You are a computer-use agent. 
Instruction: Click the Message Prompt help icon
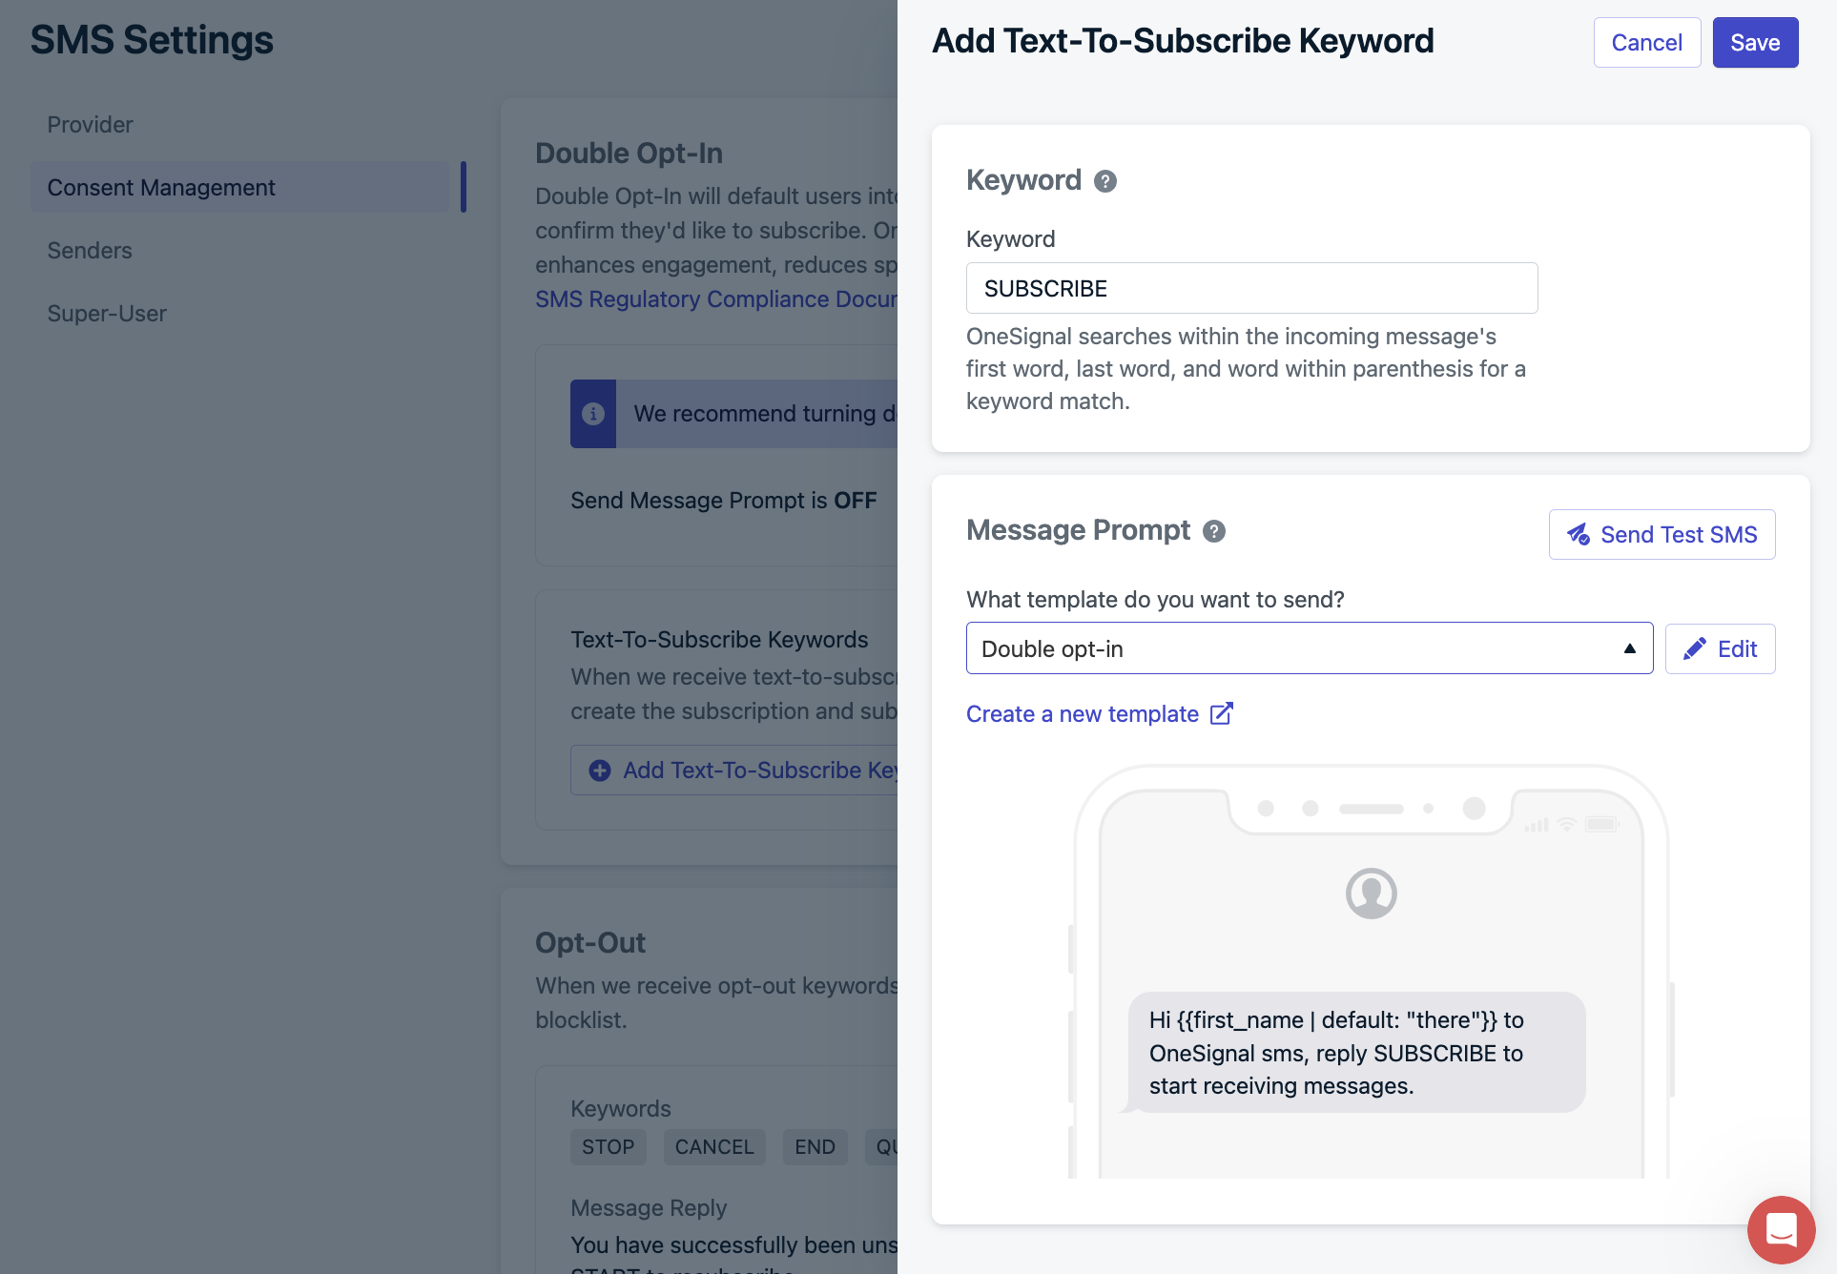tap(1213, 531)
